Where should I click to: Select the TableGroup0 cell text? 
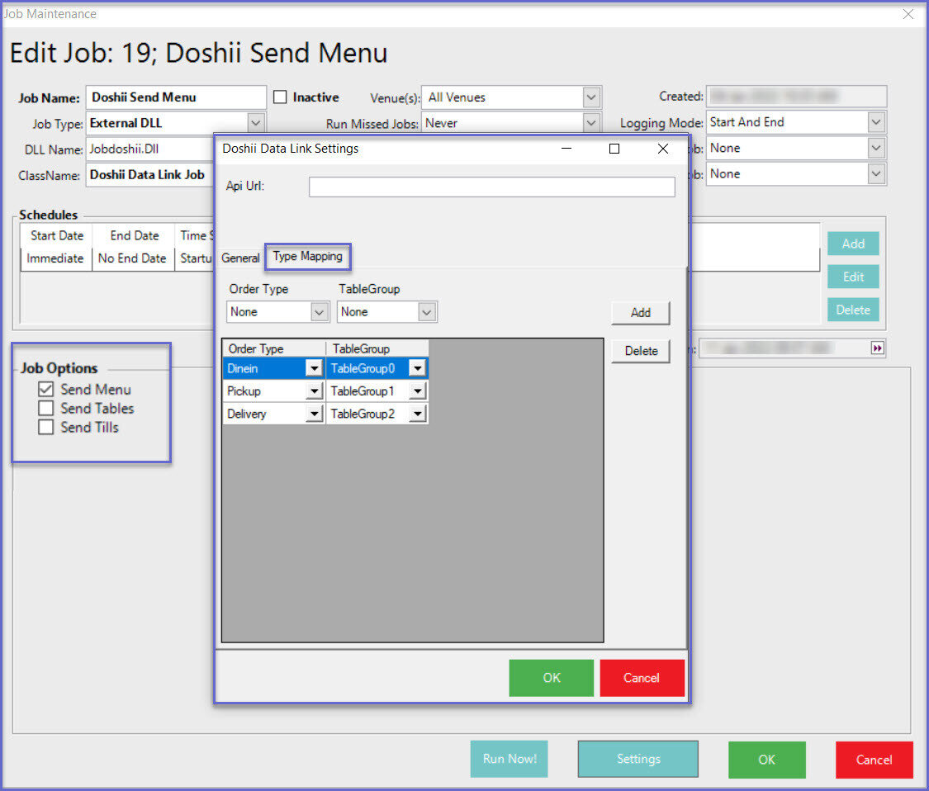363,368
